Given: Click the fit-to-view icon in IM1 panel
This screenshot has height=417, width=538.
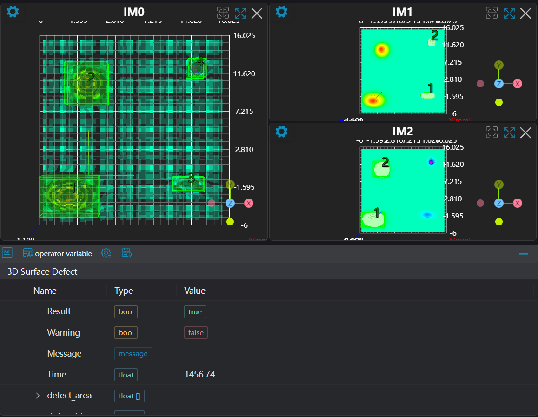Looking at the screenshot, I should coord(492,13).
